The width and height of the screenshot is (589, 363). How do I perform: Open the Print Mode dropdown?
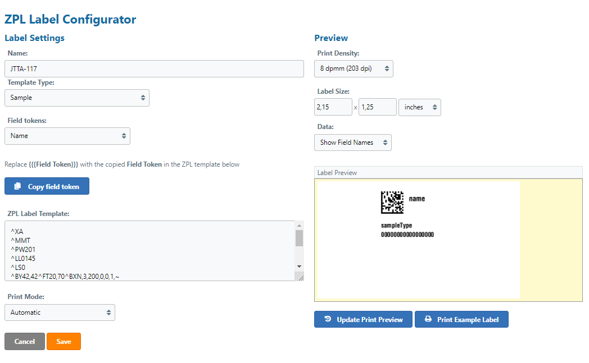point(60,313)
